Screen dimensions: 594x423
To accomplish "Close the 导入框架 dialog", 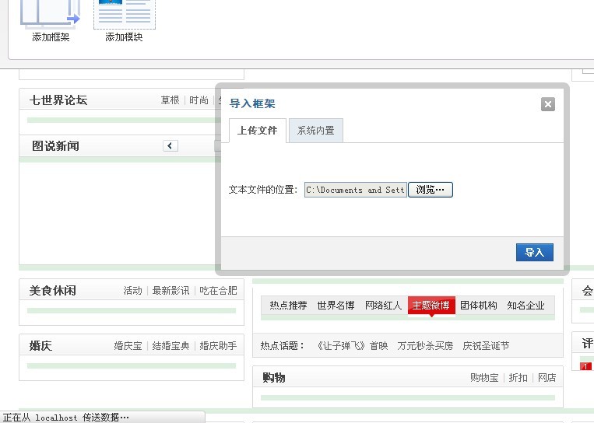I will pyautogui.click(x=548, y=104).
